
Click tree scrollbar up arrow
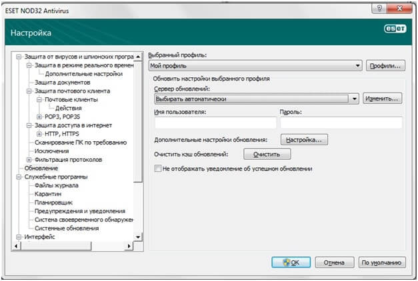pos(138,57)
